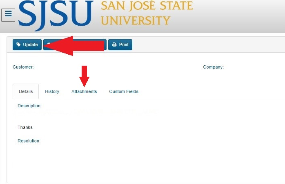Viewport: 285px width, 184px height.
Task: Click the San José State University wordmark
Action: [x=146, y=13]
